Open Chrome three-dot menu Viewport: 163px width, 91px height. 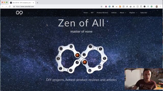click(160, 7)
